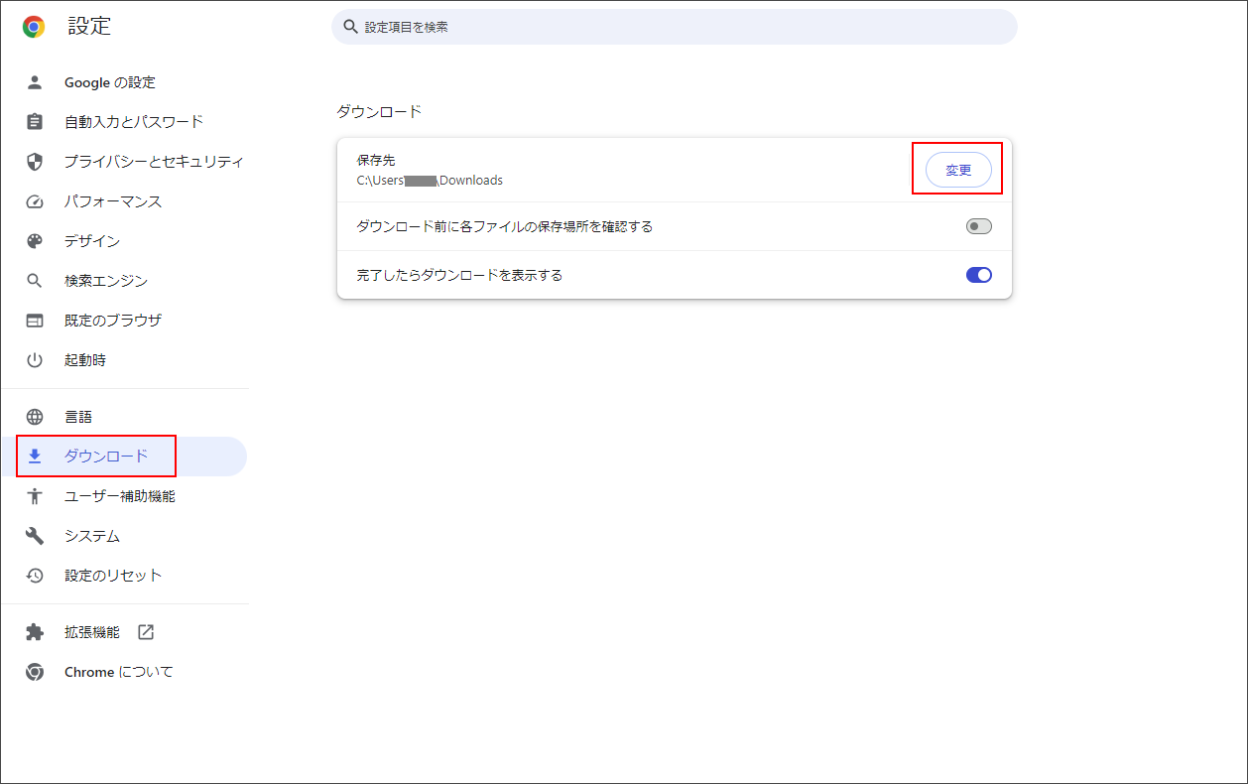
Task: Disable 完了したらダウンロードを表示する
Action: [x=977, y=275]
